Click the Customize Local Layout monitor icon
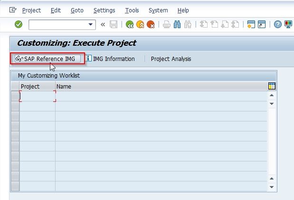Screen dimensions: 294x200 (288, 24)
